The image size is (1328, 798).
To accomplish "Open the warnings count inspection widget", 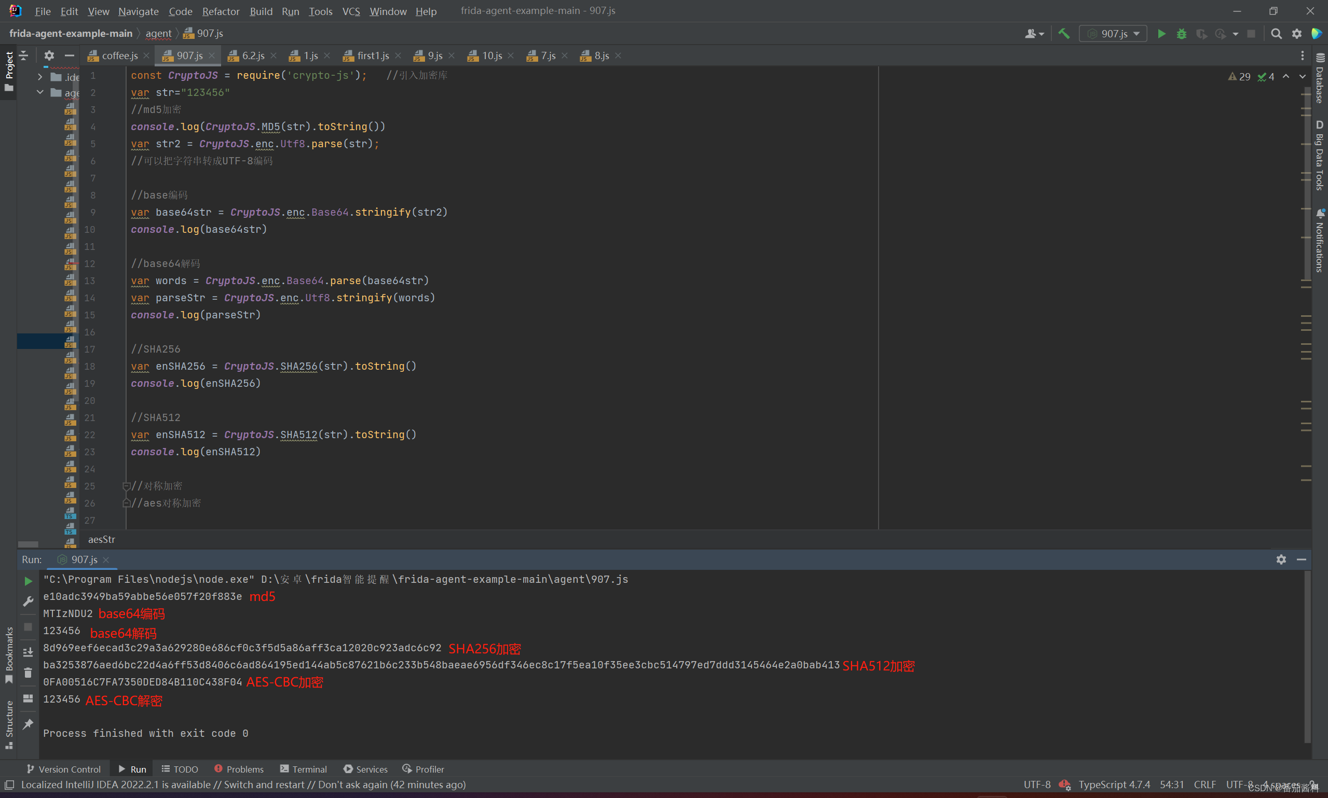I will [x=1239, y=76].
